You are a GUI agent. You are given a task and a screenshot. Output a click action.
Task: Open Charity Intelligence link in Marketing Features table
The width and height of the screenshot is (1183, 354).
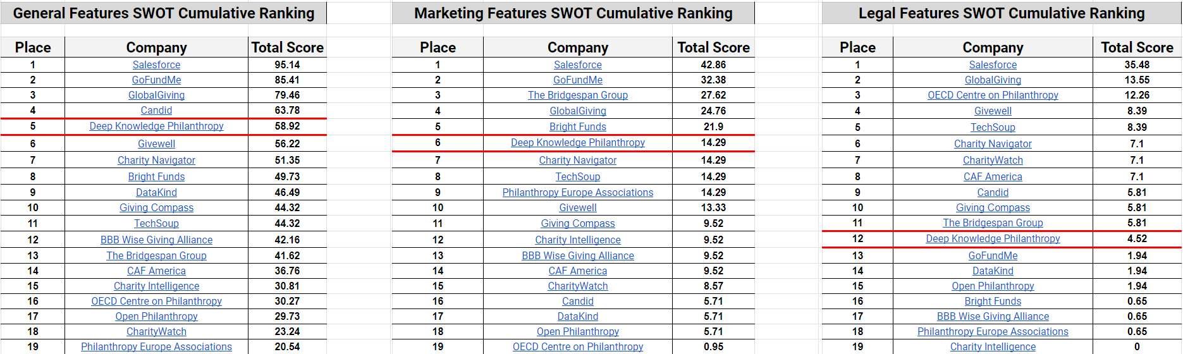point(577,240)
